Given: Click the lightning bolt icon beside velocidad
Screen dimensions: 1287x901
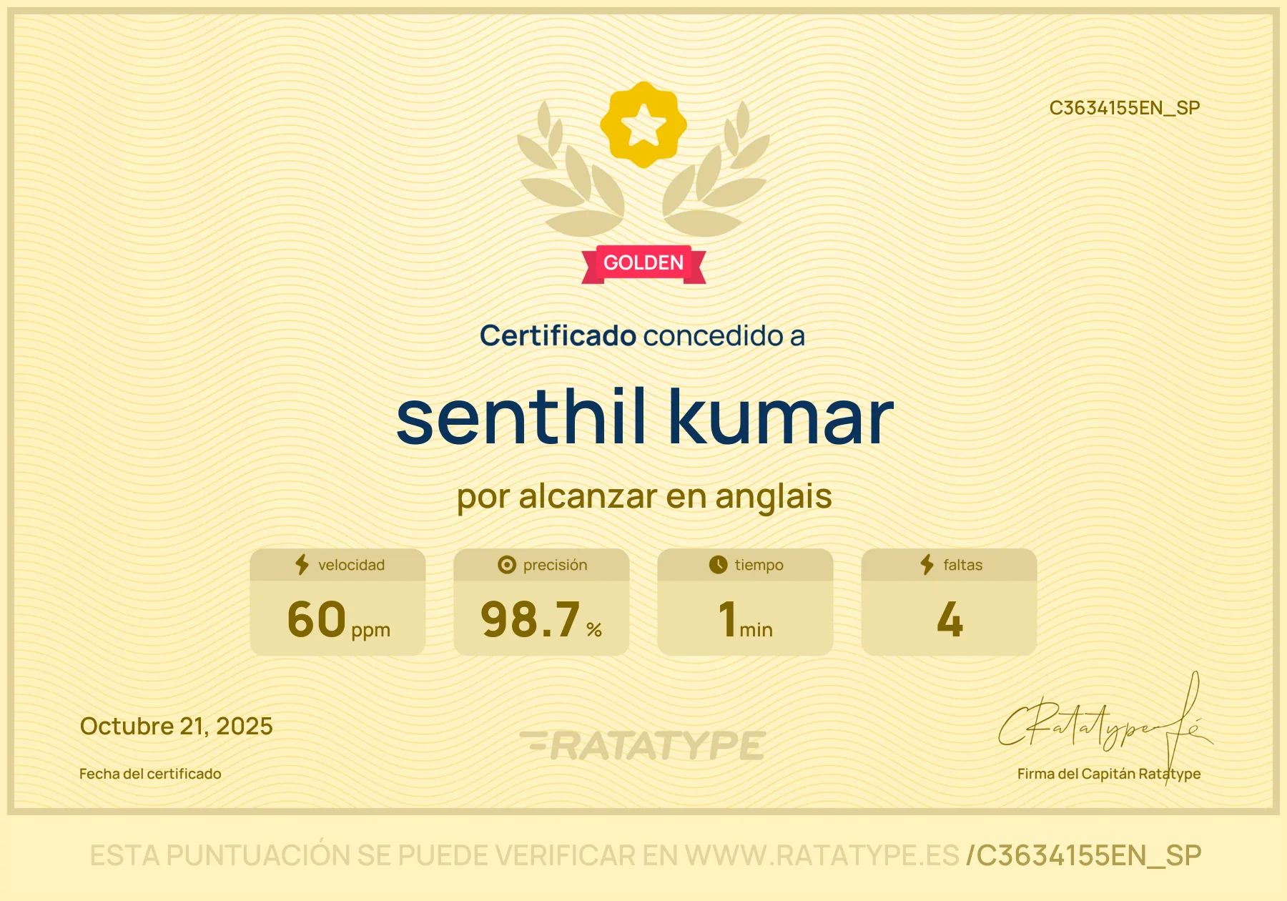Looking at the screenshot, I should click(302, 565).
